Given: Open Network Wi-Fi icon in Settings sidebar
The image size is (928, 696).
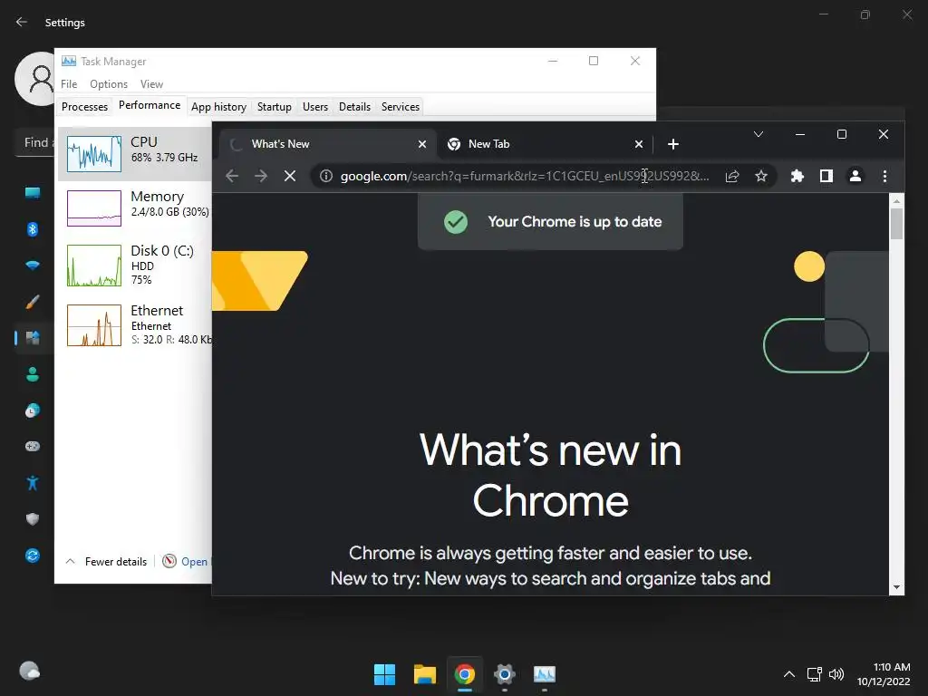Looking at the screenshot, I should tap(33, 266).
